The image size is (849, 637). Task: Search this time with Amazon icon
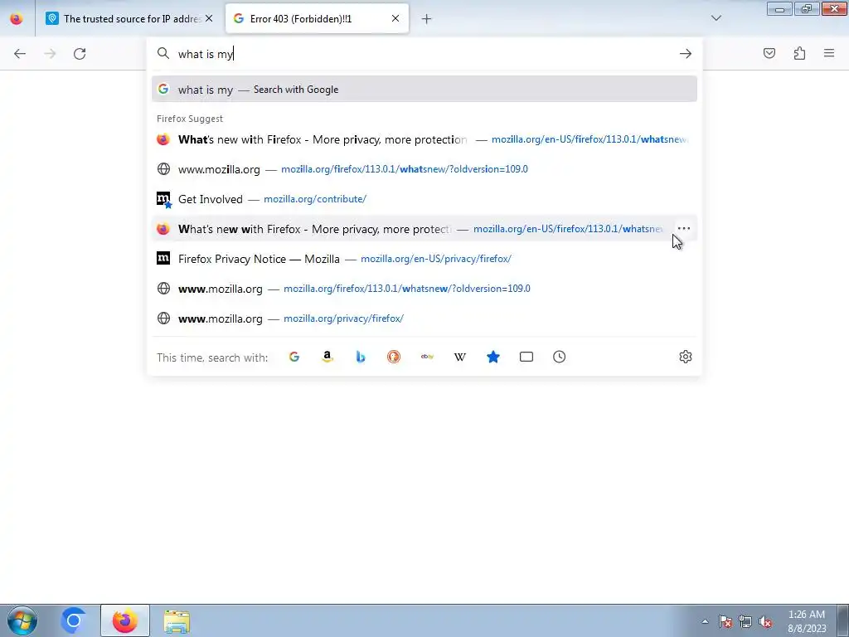327,357
